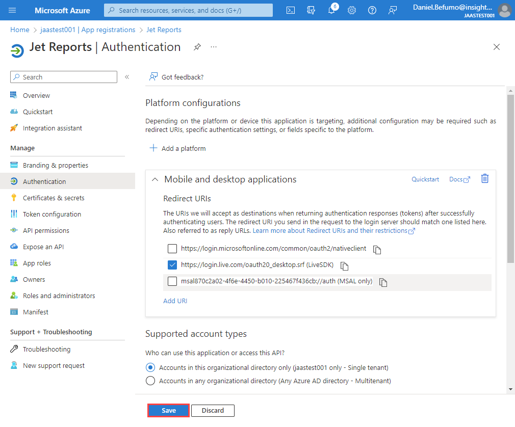Image resolution: width=515 pixels, height=427 pixels.
Task: Open the Directories and subscriptions filter icon
Action: tap(311, 10)
